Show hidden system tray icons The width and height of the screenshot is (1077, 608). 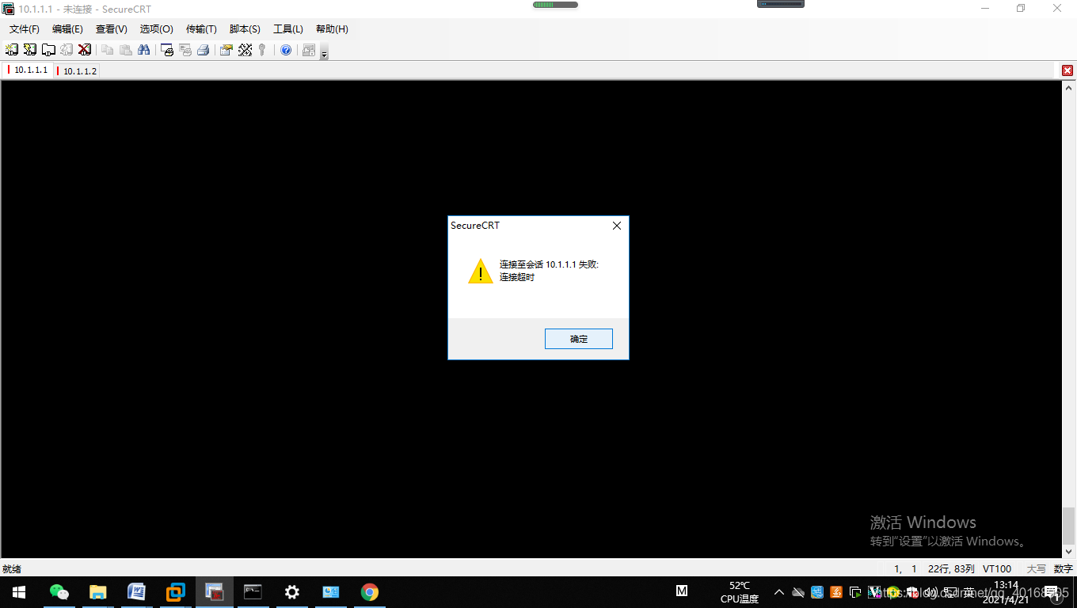click(779, 592)
